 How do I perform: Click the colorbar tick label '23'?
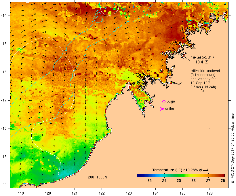149,181
